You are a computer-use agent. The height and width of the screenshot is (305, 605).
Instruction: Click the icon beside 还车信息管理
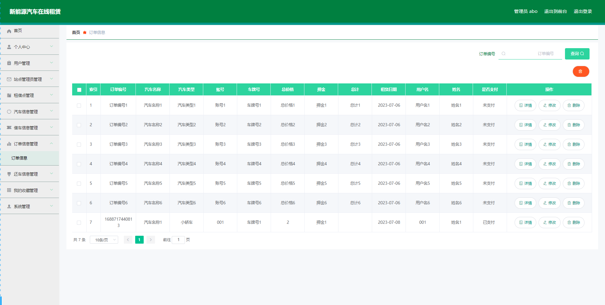point(9,174)
